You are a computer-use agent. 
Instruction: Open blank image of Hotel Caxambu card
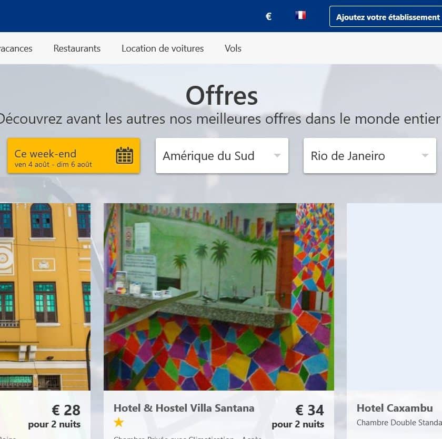pyautogui.click(x=394, y=296)
